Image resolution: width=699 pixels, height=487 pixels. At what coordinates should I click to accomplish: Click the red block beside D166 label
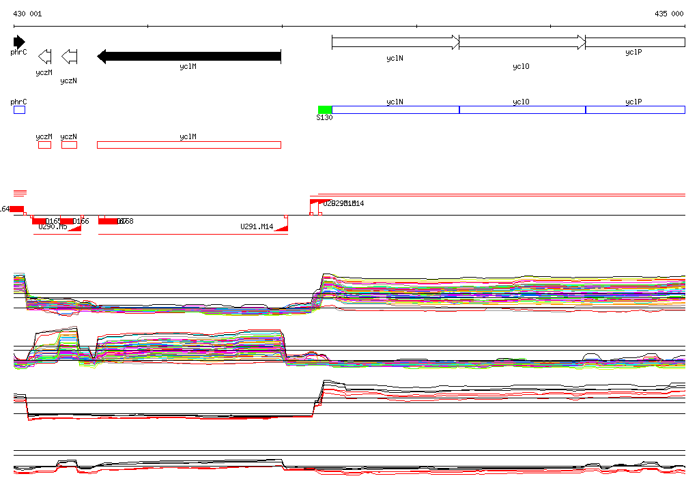pos(67,222)
